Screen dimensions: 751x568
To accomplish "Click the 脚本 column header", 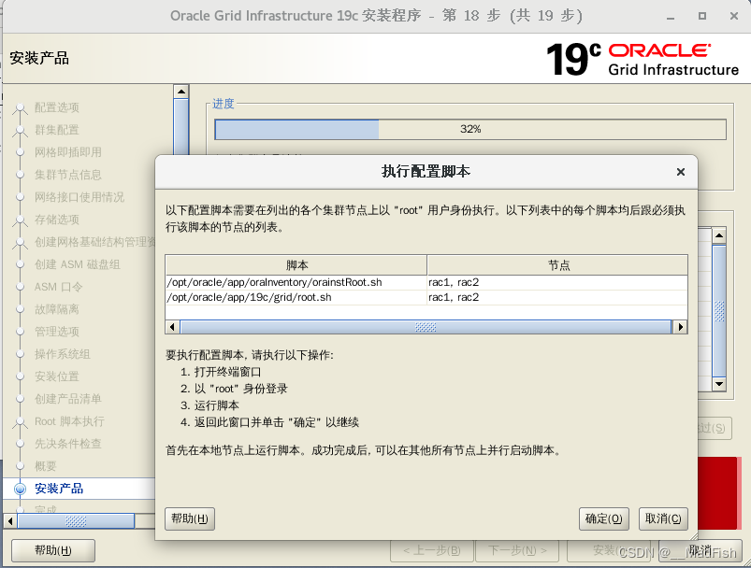I will [296, 265].
